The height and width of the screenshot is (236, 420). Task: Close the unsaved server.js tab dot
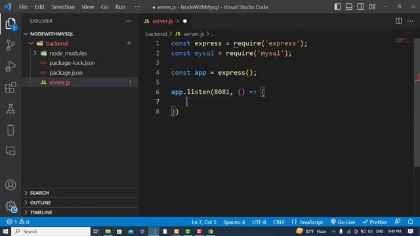pyautogui.click(x=185, y=21)
